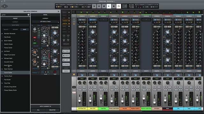Click the return-to-start transport button
The height and width of the screenshot is (114, 204).
[x=94, y=6]
